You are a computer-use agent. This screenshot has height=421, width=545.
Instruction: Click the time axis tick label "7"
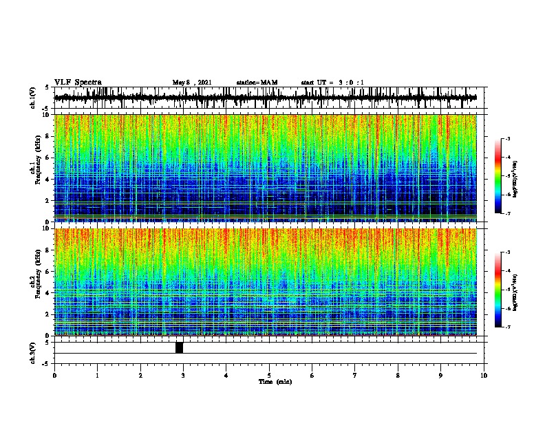pyautogui.click(x=355, y=376)
